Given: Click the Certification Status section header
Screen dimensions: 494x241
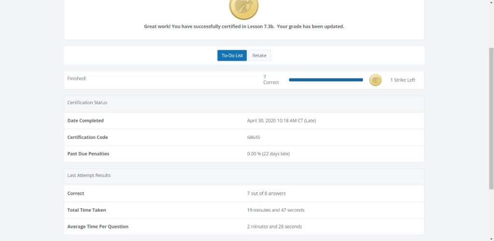Looking at the screenshot, I should (x=244, y=103).
